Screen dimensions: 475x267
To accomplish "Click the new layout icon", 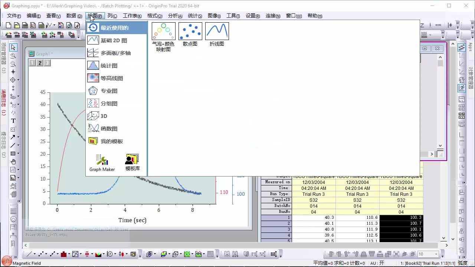I will [x=61, y=25].
